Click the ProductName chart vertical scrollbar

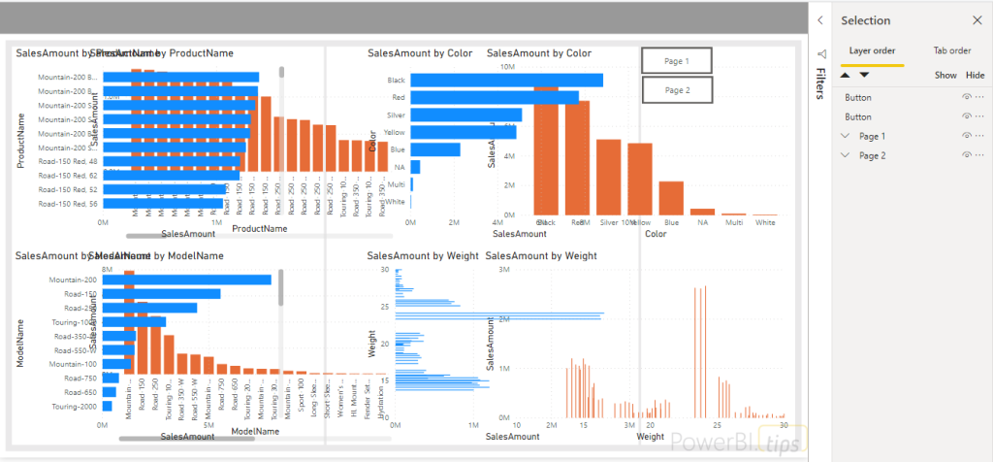[282, 72]
